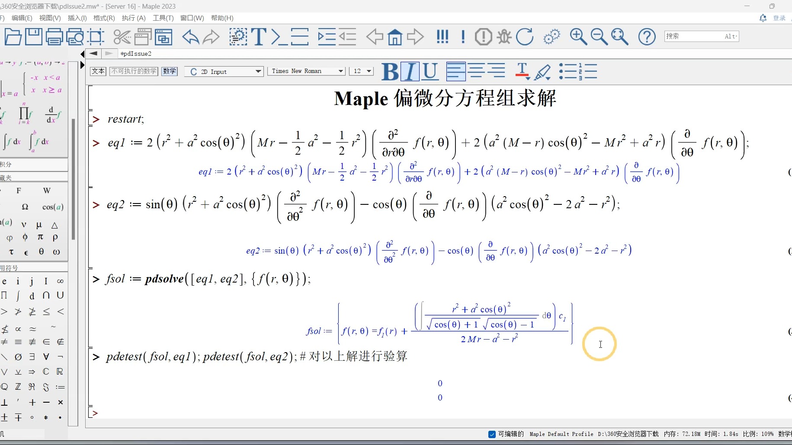Open the 视图(V) menu

pos(50,18)
